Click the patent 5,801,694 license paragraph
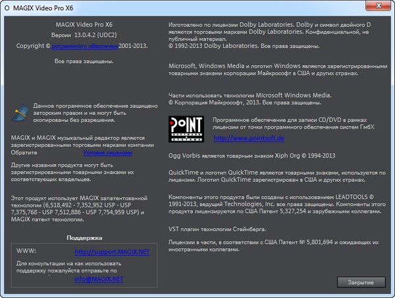 (274, 245)
